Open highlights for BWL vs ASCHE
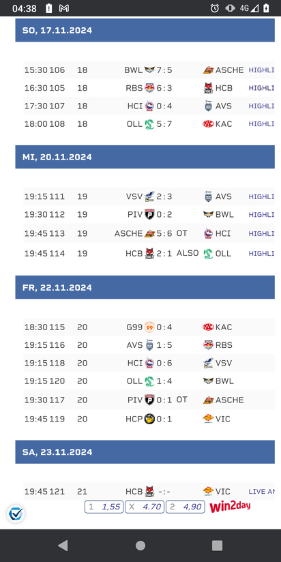This screenshot has width=281, height=562. point(262,70)
